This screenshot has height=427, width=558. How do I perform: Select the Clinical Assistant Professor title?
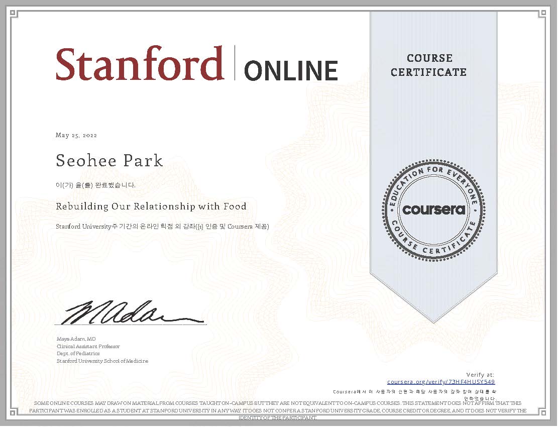[x=88, y=346]
